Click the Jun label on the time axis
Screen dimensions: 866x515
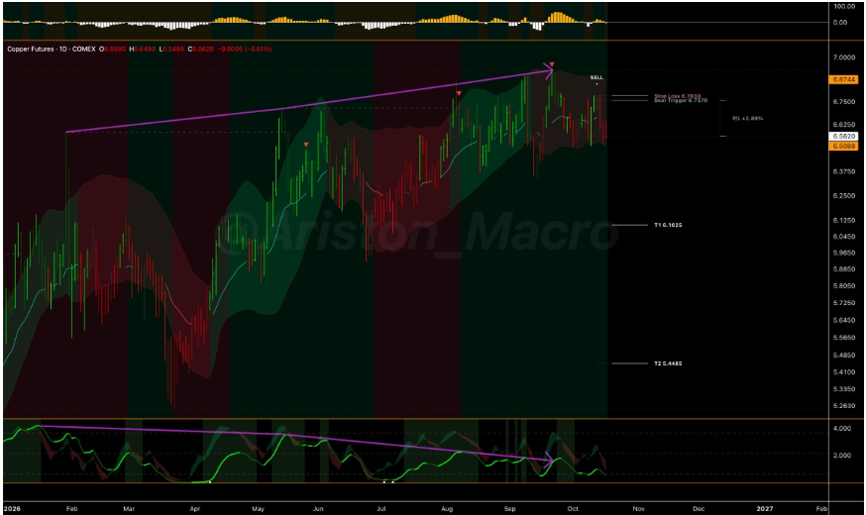pos(318,508)
